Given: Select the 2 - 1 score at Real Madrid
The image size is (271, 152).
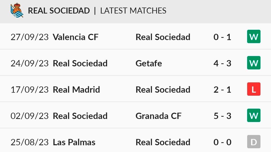Looking at the screenshot, I should (x=222, y=90).
